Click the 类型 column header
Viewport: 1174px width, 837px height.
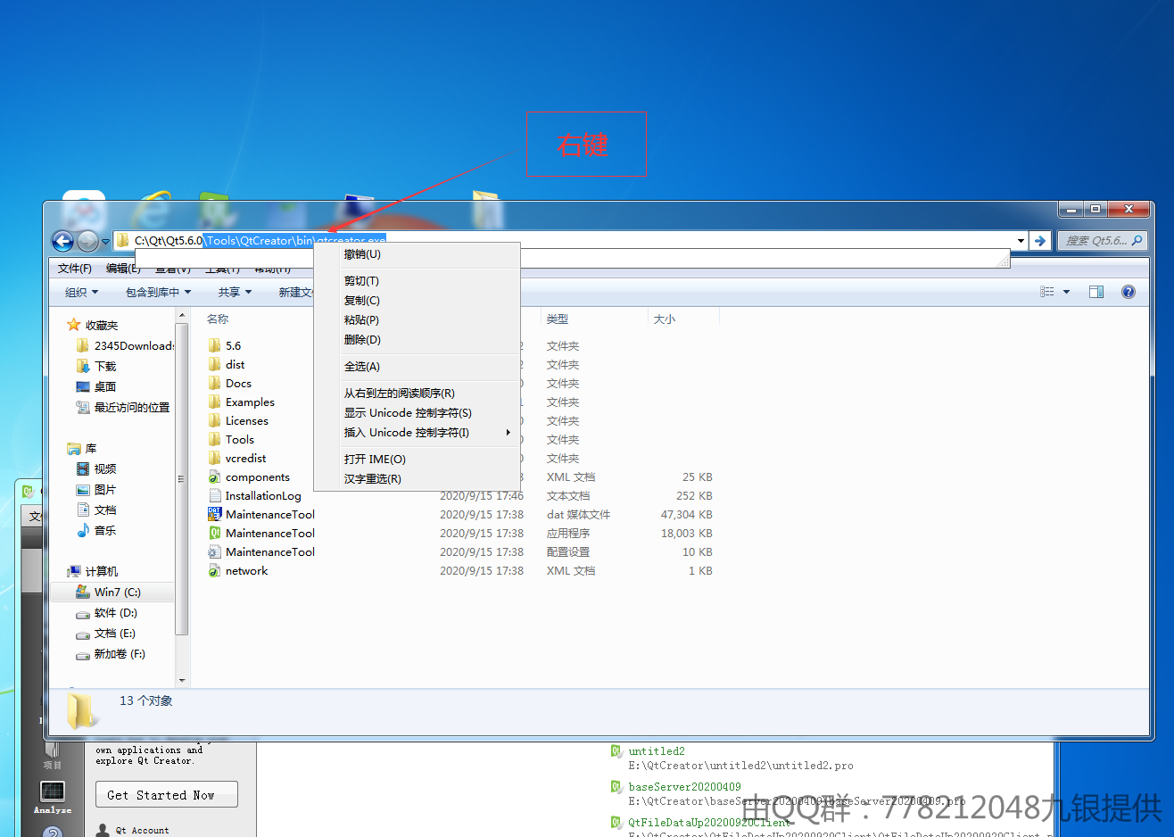point(558,319)
